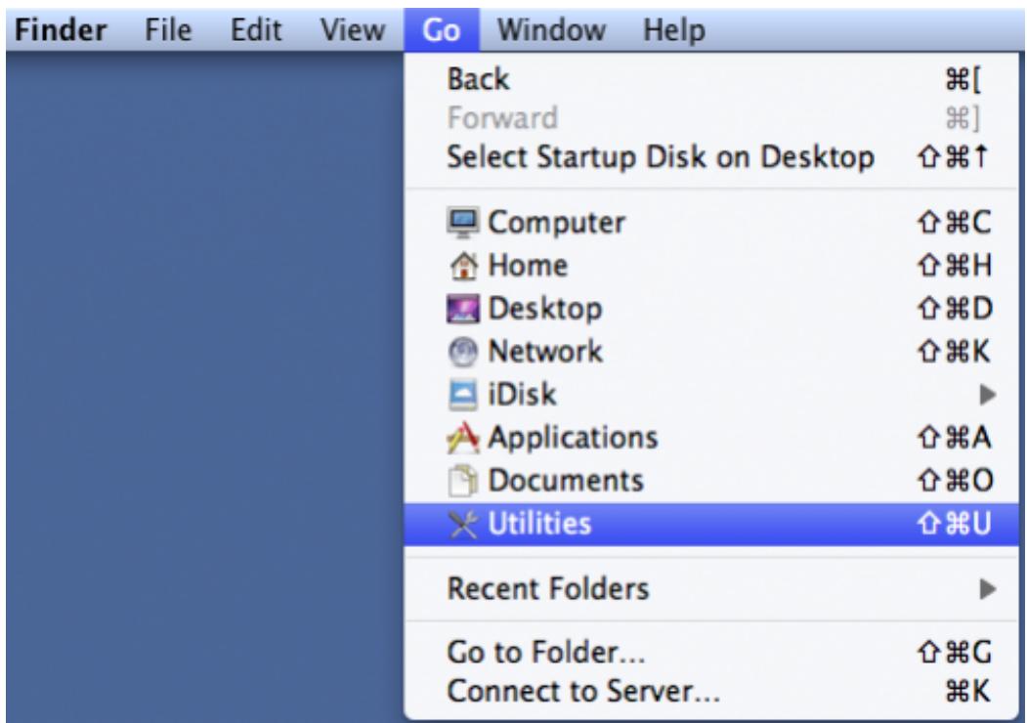Click the ⇧⌘G shortcut text

tap(955, 653)
